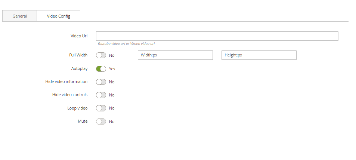Switch to the General tab
Viewport: 356px width, 160px height.
[x=19, y=16]
